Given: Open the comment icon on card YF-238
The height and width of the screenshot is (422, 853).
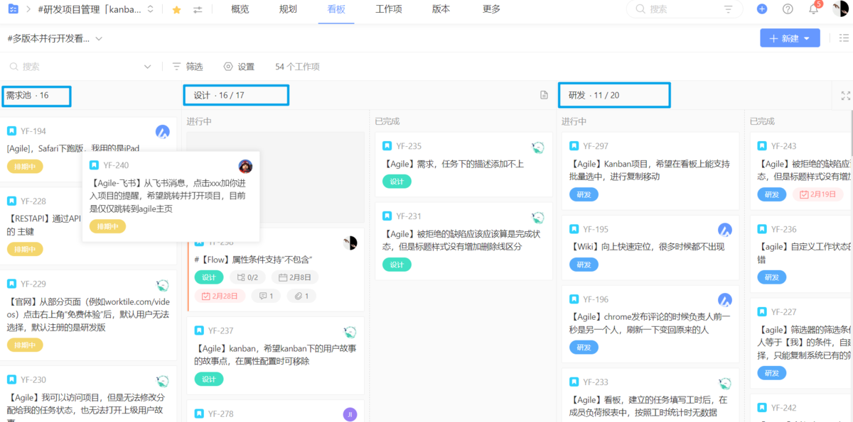Looking at the screenshot, I should coord(266,296).
